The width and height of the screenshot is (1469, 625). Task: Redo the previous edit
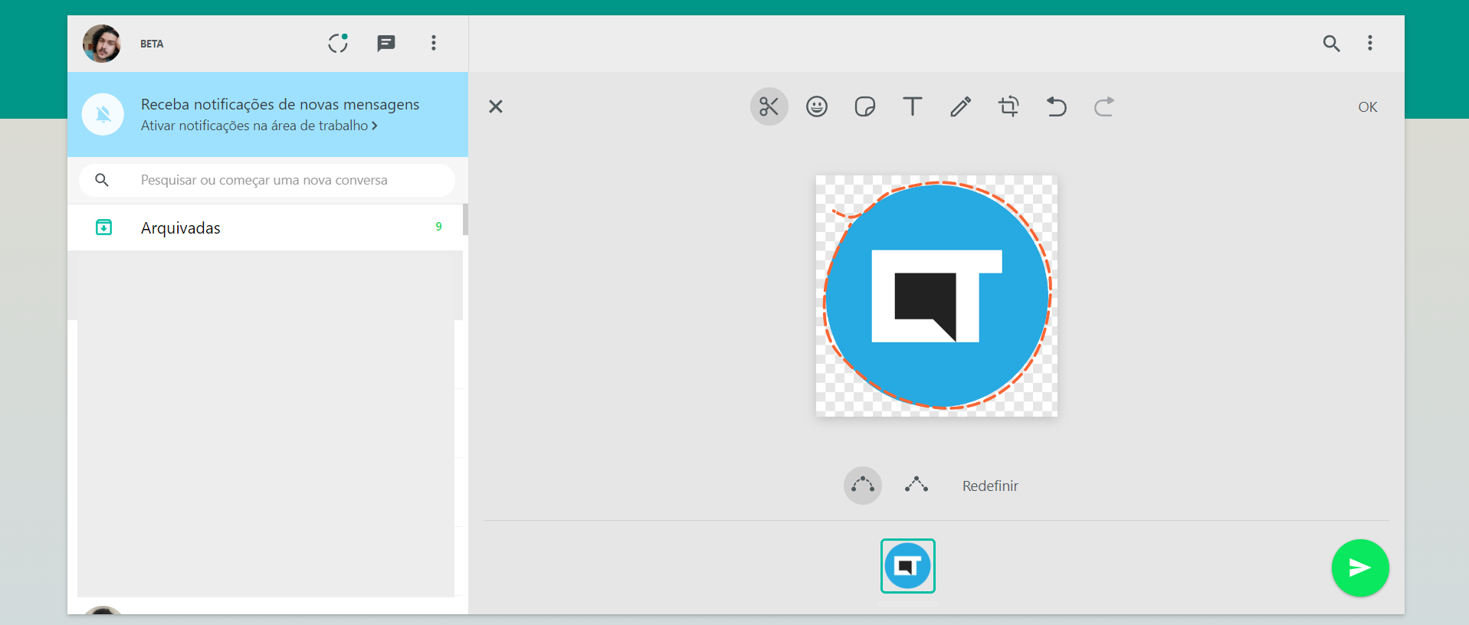tap(1104, 106)
